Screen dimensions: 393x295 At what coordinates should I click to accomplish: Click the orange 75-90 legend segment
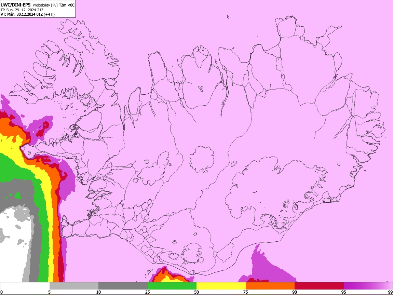pos(270,286)
